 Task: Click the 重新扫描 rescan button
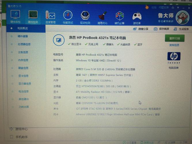(x=175, y=38)
